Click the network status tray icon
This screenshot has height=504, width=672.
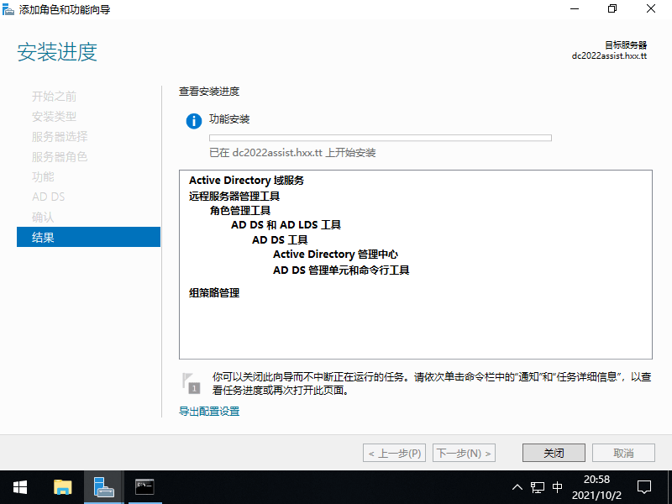tap(537, 487)
